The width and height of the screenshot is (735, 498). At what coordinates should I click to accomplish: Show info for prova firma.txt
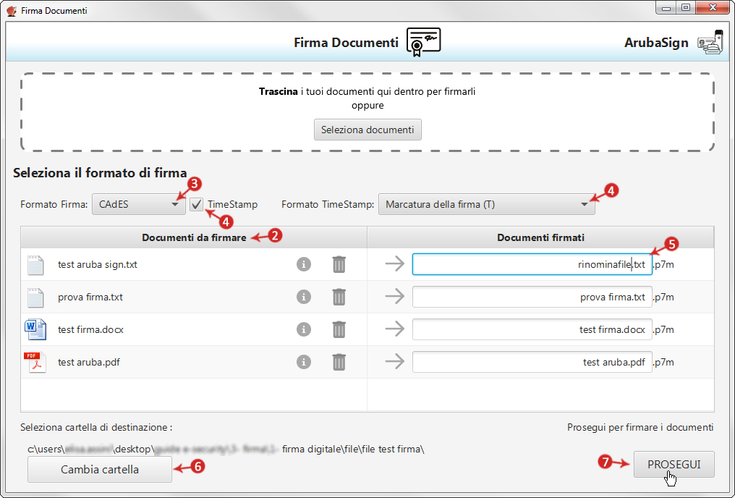click(304, 297)
